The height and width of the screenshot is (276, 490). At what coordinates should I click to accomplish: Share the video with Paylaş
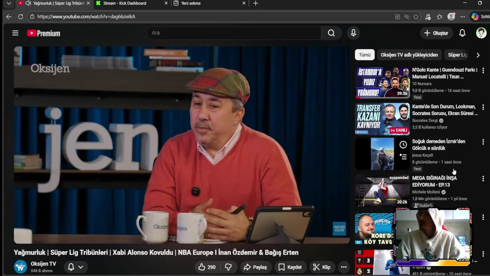click(x=255, y=267)
